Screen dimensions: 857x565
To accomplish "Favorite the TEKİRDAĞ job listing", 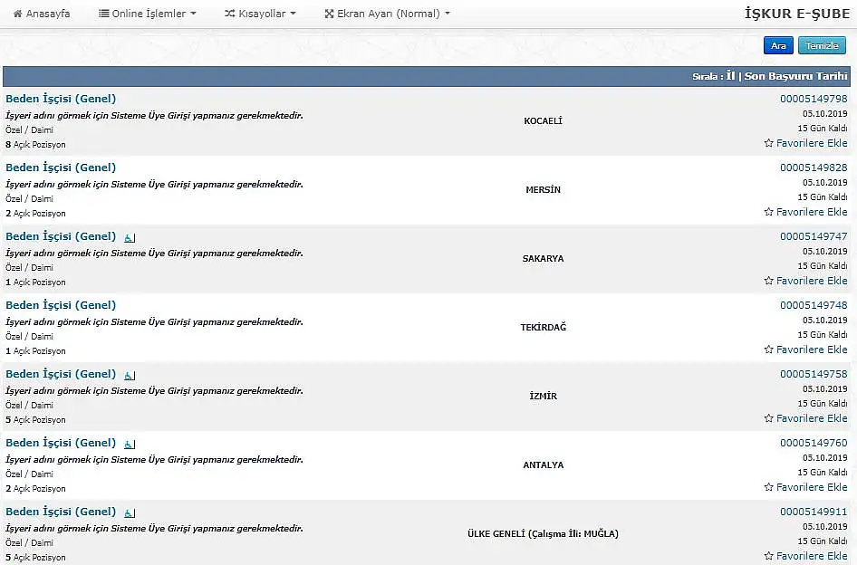I will (805, 350).
